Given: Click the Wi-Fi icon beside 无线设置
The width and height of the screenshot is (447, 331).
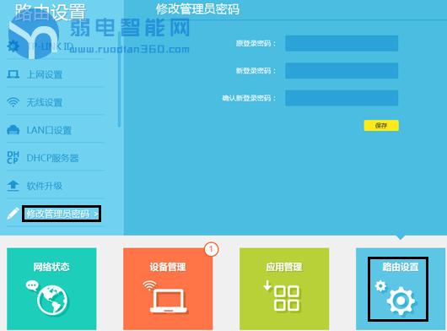Looking at the screenshot, I should tap(13, 102).
